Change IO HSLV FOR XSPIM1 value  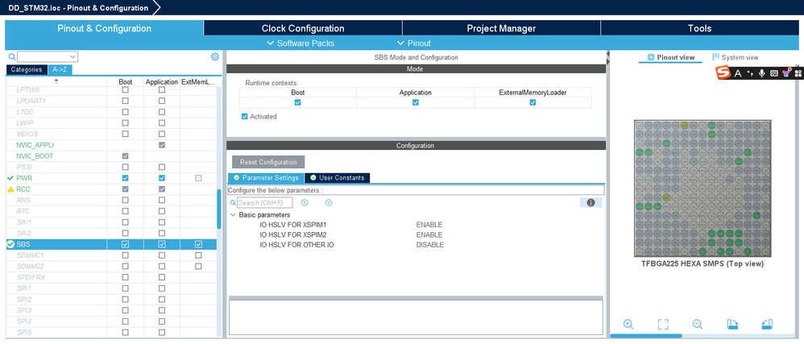tap(429, 225)
